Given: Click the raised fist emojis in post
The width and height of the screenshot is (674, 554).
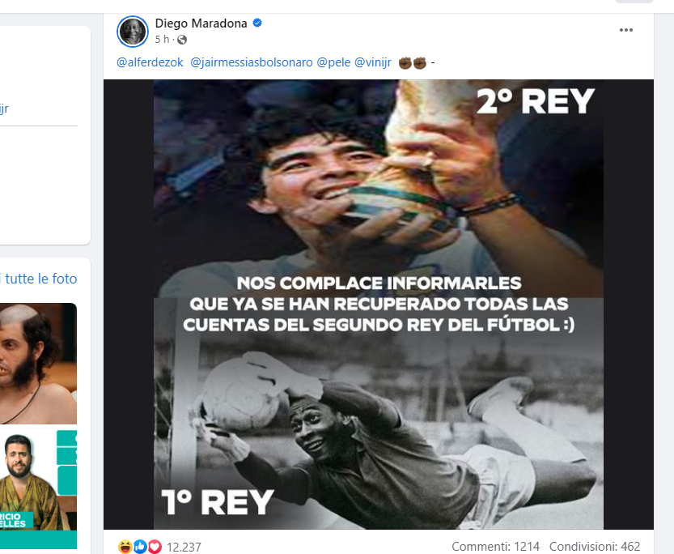Looking at the screenshot, I should click(412, 63).
